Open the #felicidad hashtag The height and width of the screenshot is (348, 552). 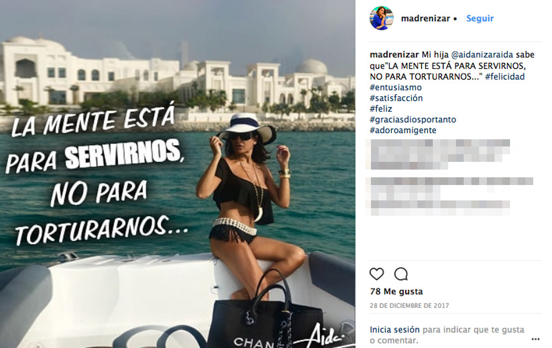[505, 77]
